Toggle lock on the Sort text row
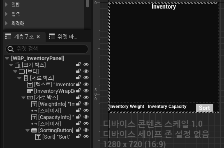The height and width of the screenshot is (148, 224). click(79, 137)
